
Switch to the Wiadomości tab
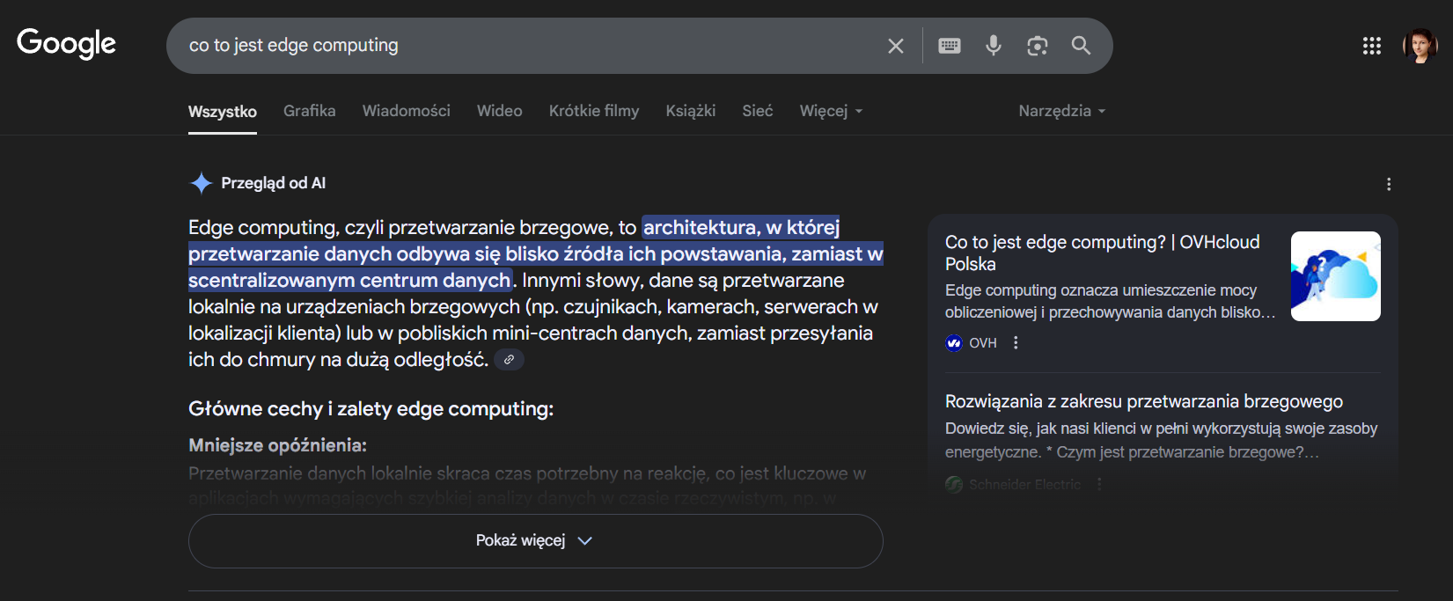[x=406, y=111]
